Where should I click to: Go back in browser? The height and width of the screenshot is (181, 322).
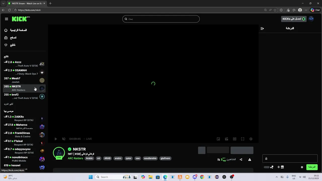(x=3, y=10)
